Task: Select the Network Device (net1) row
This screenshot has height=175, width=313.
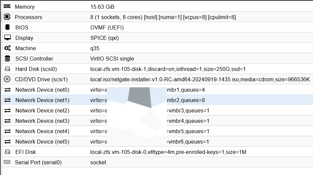Action: click(x=42, y=100)
